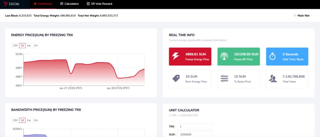Select 1w range on bandwidth price chart
Image resolution: width=320 pixels, height=137 pixels.
click(x=29, y=120)
